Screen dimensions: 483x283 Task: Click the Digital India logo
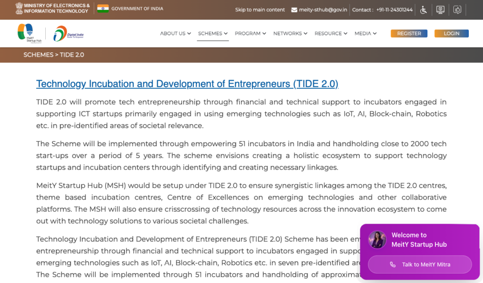[68, 33]
